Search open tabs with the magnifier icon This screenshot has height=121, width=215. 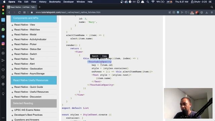pos(212,7)
